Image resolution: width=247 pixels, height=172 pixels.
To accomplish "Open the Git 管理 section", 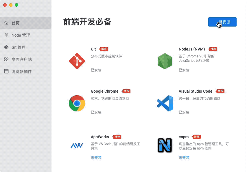I will 20,47.
